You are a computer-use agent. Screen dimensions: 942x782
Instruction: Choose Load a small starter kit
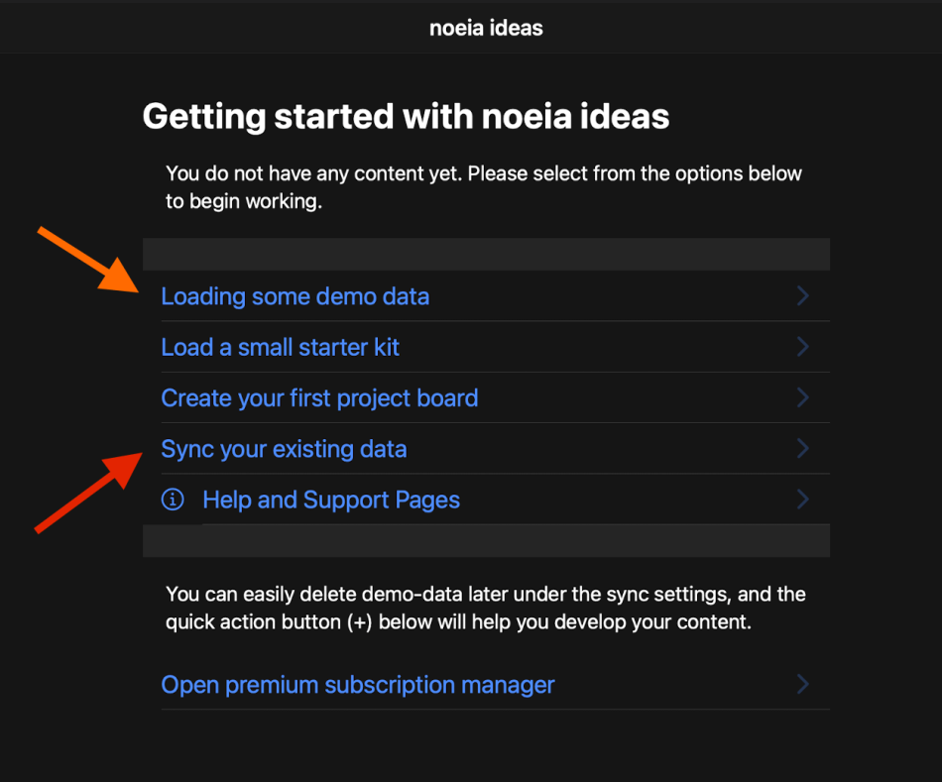coord(280,347)
